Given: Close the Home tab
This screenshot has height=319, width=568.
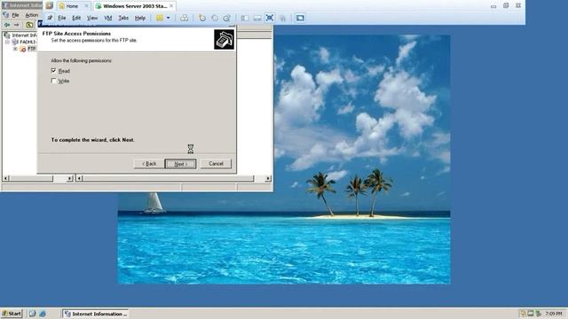Looking at the screenshot, I should (87, 6).
